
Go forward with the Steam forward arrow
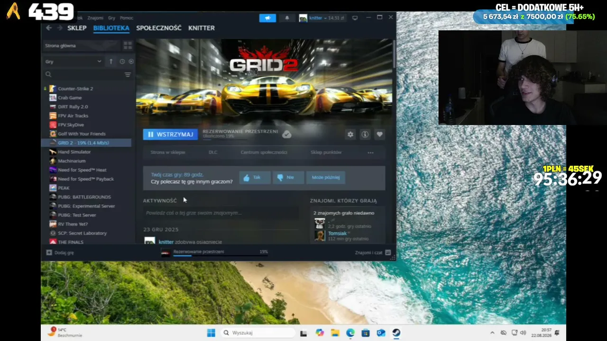[x=59, y=28]
